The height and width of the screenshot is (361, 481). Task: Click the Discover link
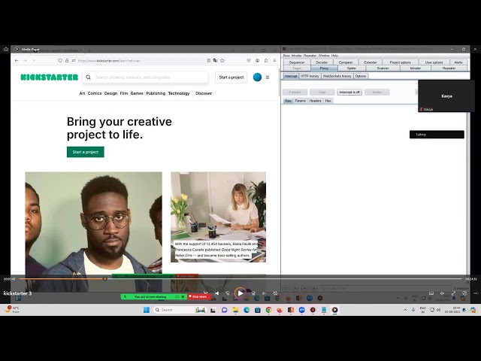point(204,93)
